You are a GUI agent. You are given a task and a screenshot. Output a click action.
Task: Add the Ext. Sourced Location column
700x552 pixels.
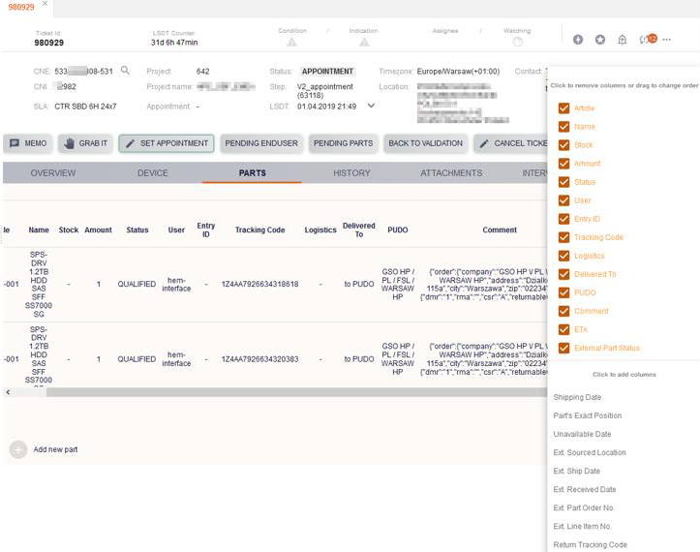click(590, 452)
